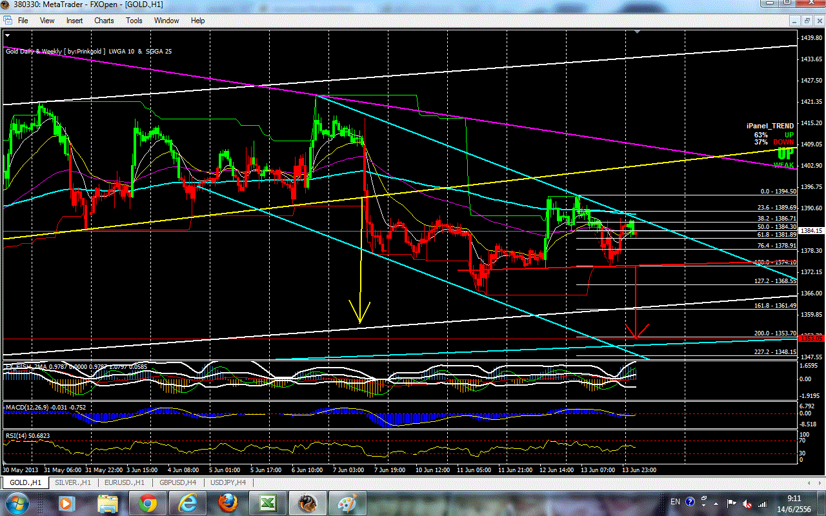Switch to the EURUSD.,H1 chart tab
The height and width of the screenshot is (516, 826).
(x=123, y=482)
